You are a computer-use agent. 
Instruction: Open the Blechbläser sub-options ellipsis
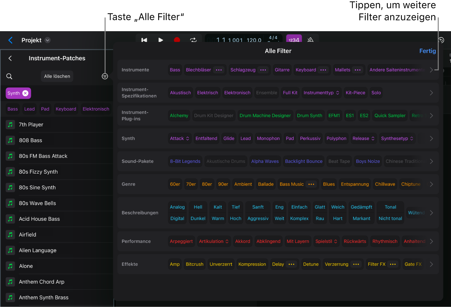(219, 70)
